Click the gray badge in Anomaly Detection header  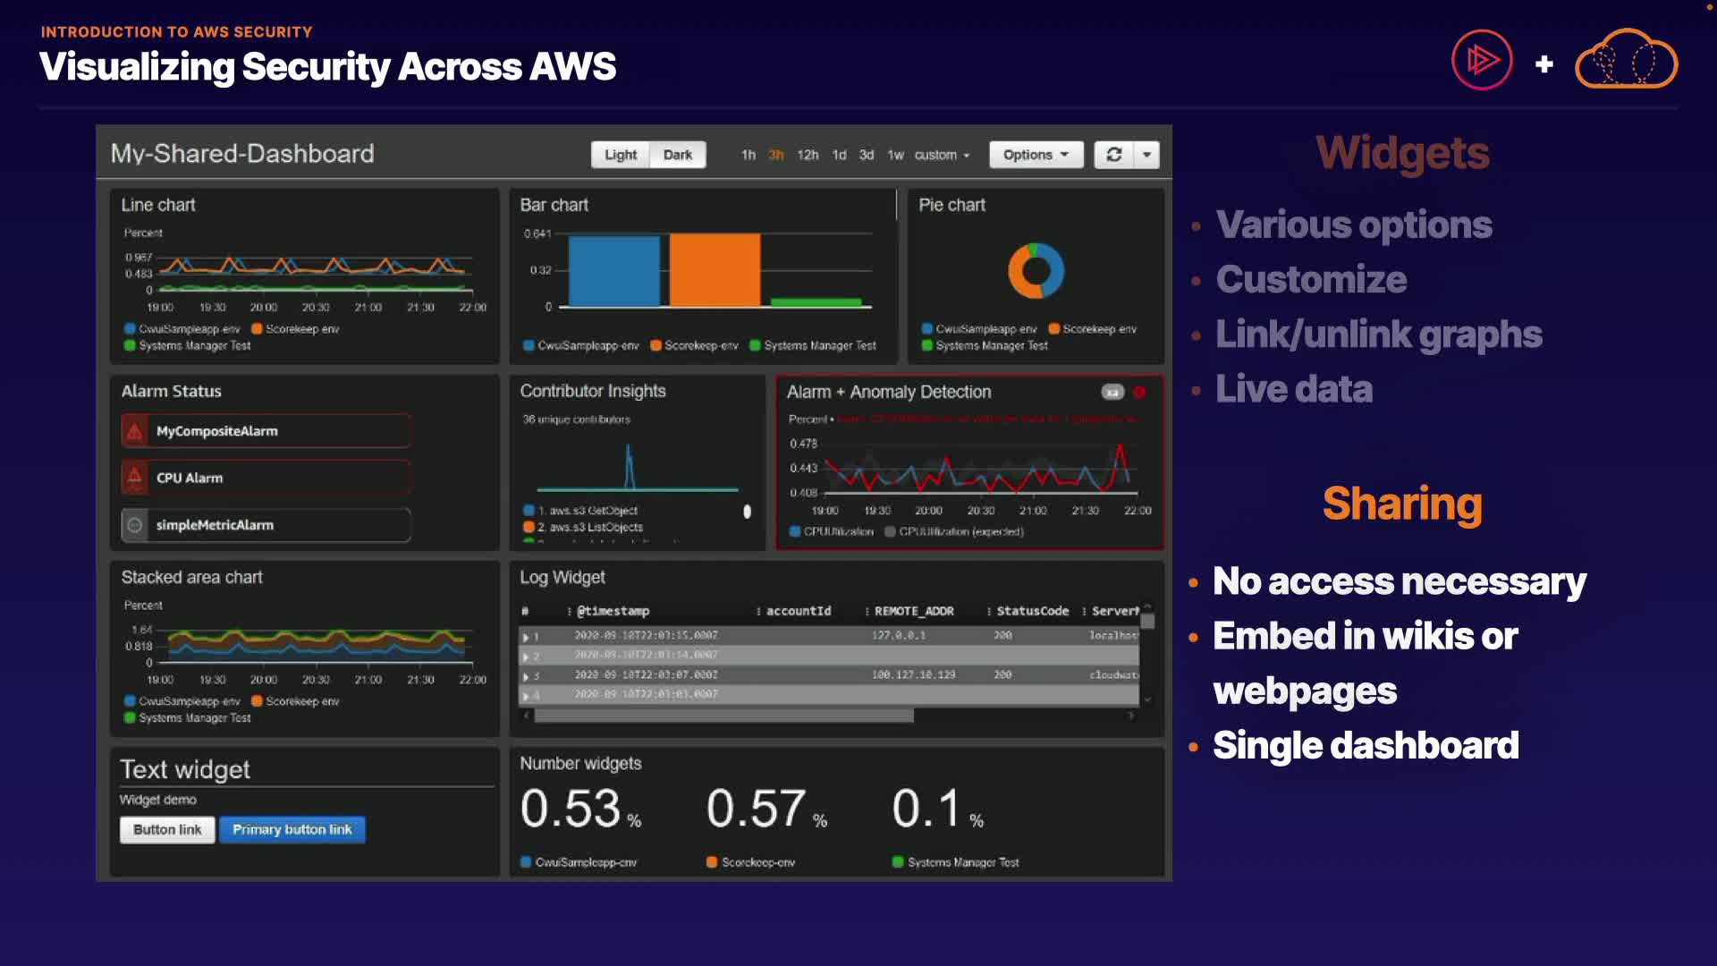coord(1112,392)
